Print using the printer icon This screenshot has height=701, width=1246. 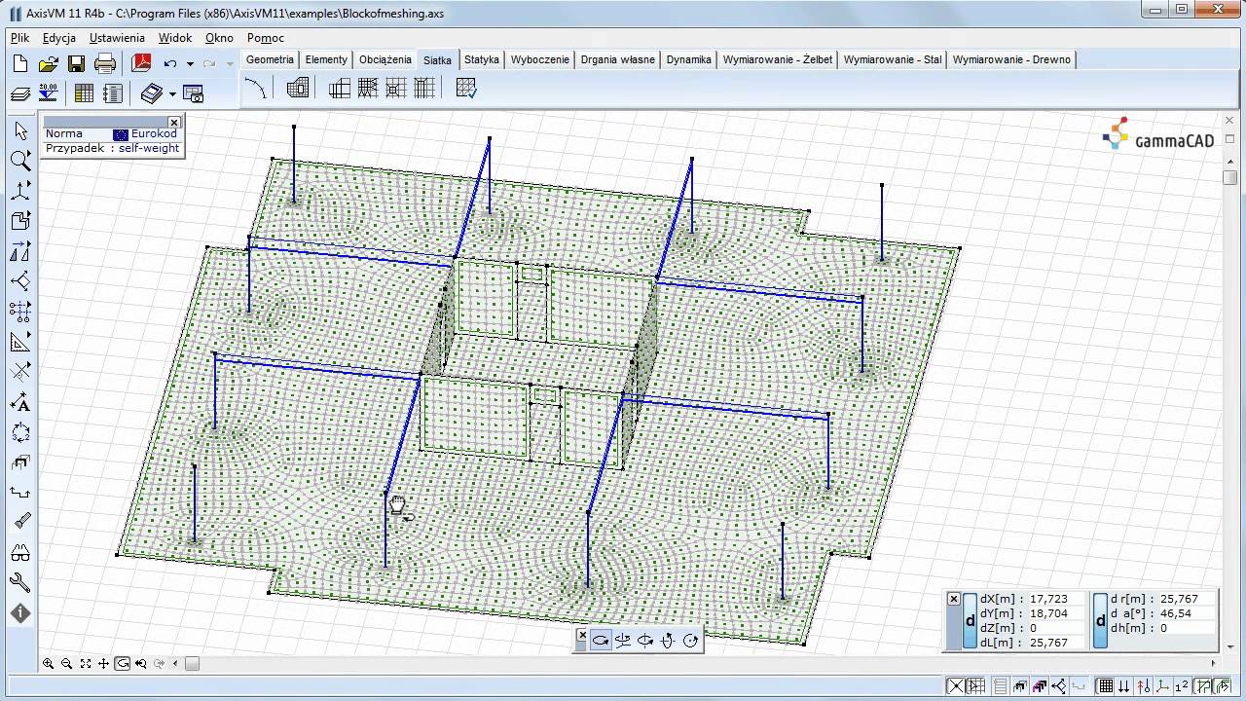click(x=105, y=64)
